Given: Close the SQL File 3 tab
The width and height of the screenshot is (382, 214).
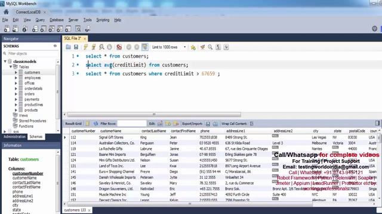Looking at the screenshot, I should [85, 39].
